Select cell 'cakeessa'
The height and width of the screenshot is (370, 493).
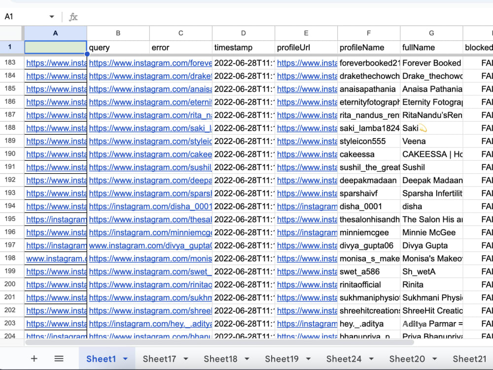368,154
